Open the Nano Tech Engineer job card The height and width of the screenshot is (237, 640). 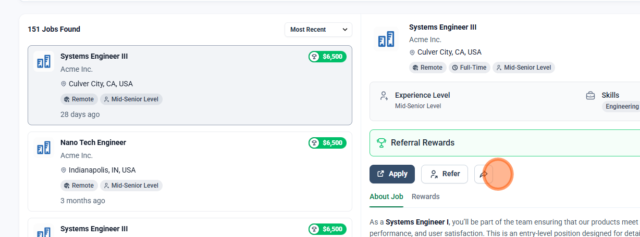(x=190, y=172)
